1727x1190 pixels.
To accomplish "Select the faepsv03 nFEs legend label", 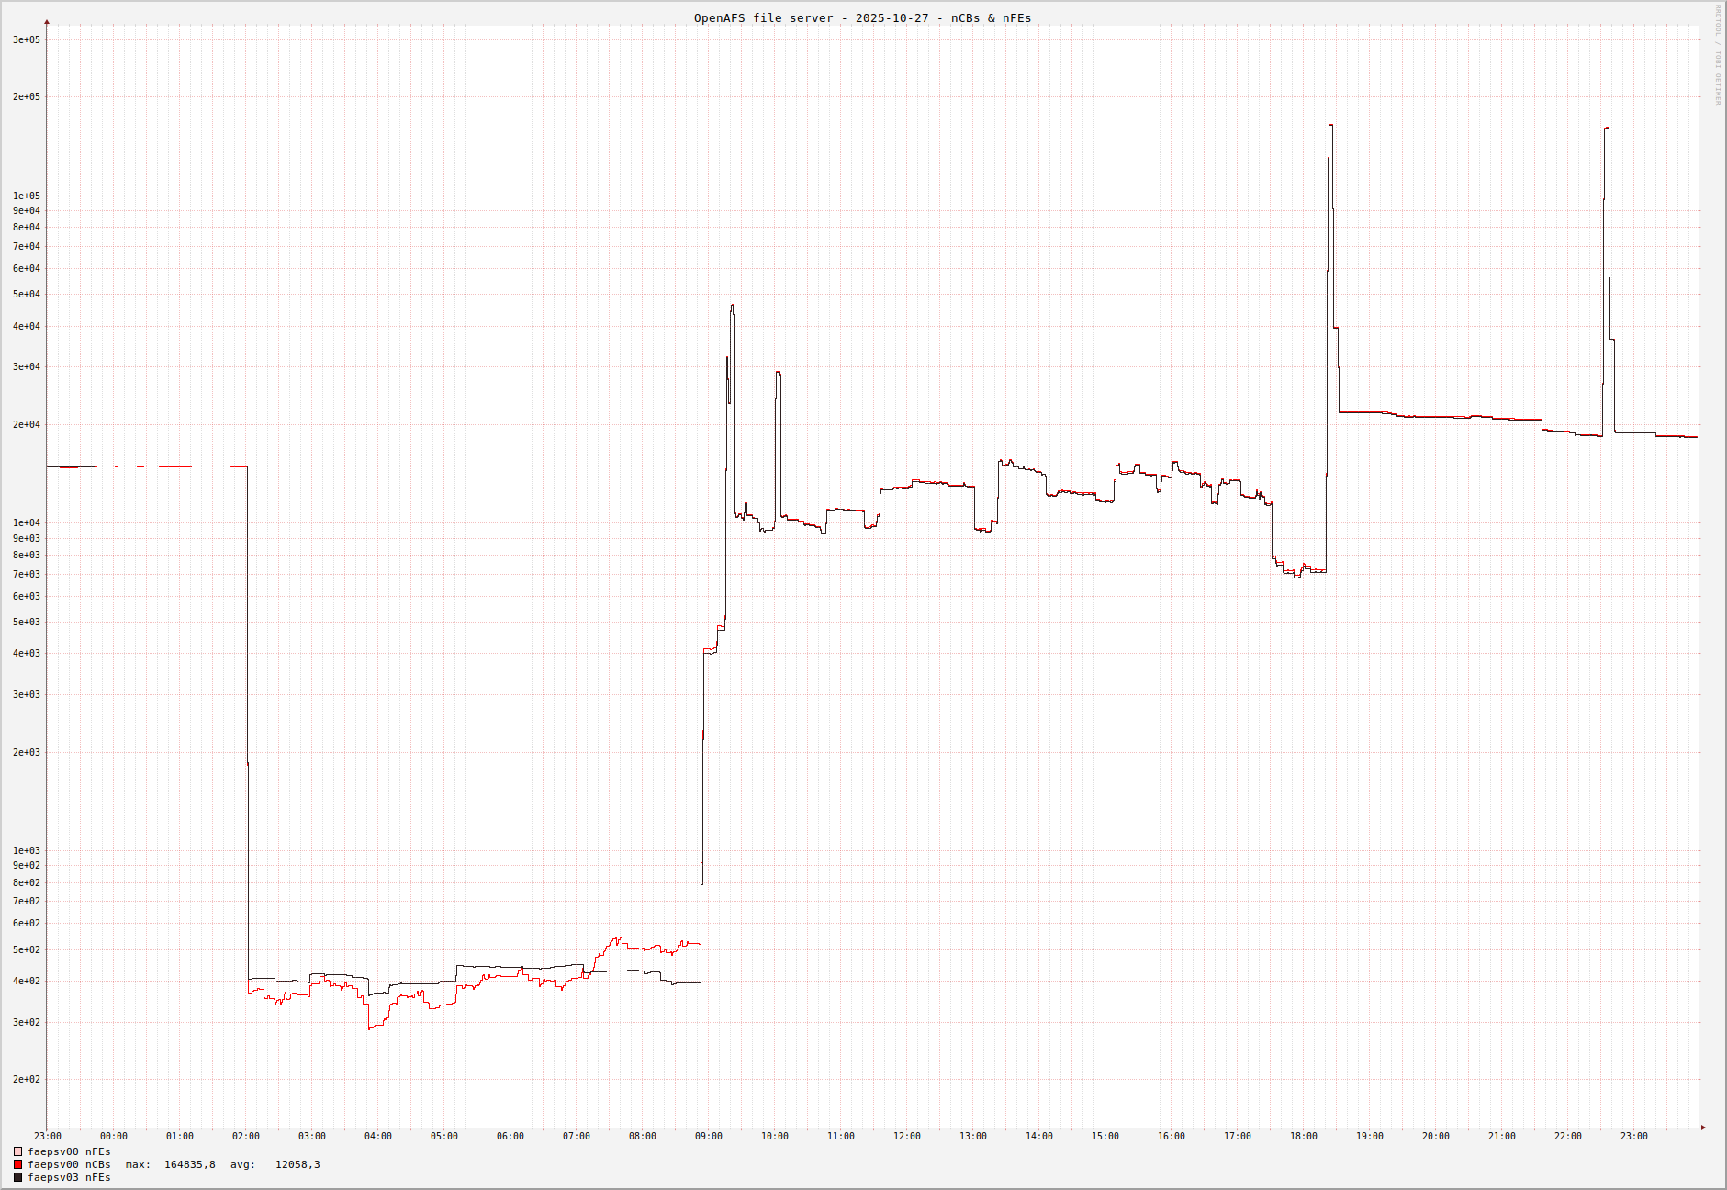I will pos(69,1177).
